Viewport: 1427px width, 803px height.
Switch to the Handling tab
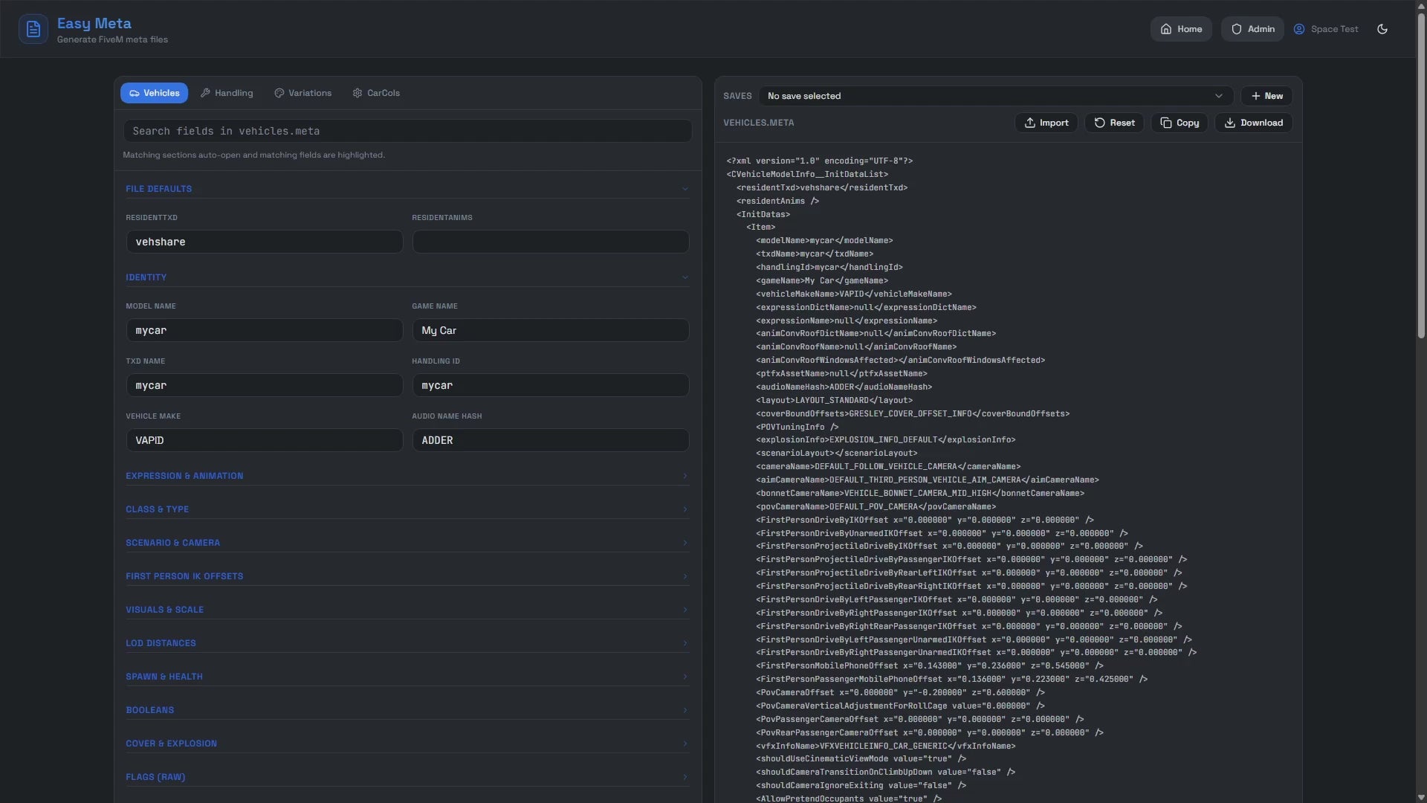tap(227, 93)
